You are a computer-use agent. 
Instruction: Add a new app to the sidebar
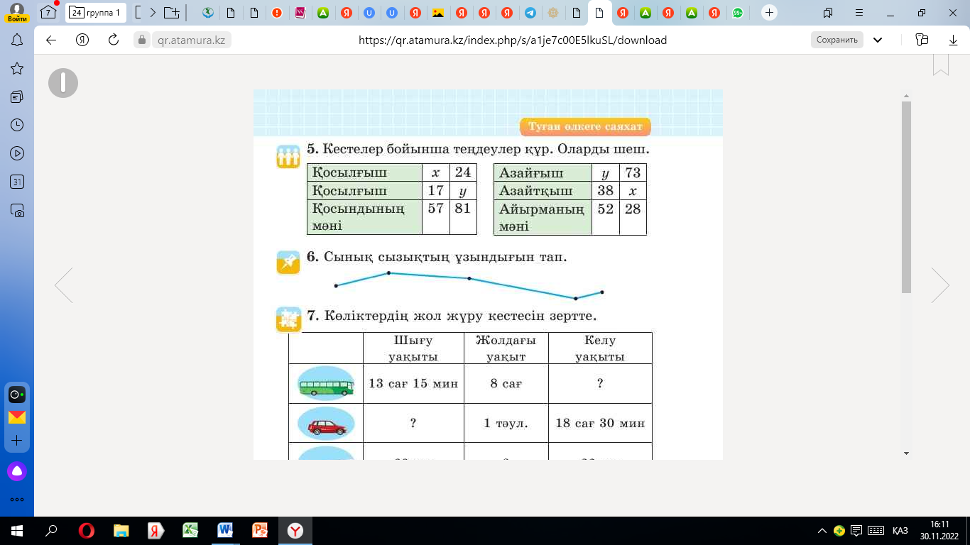point(17,440)
